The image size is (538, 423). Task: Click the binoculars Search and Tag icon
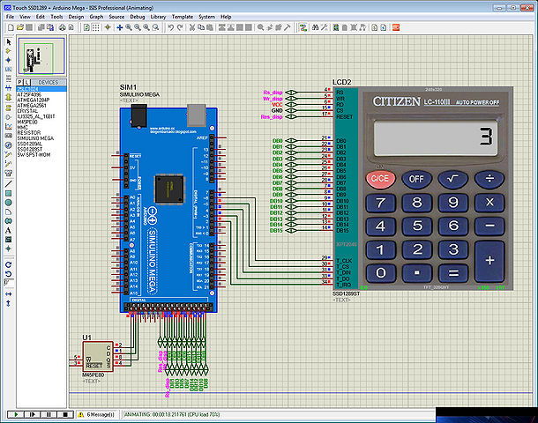[315, 28]
